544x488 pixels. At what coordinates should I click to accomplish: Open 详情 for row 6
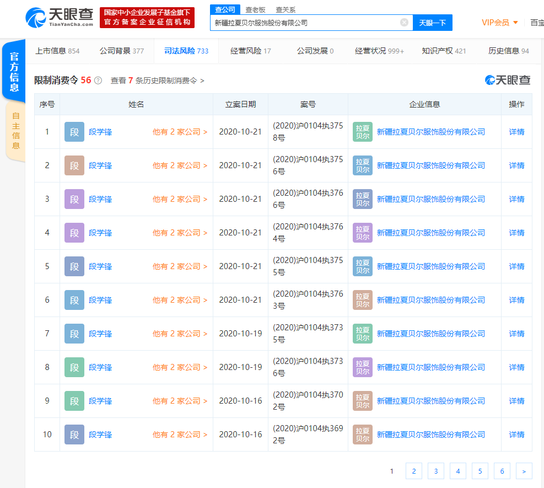tap(516, 300)
